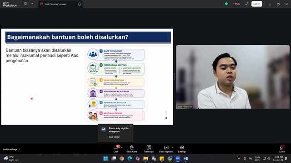Expand the chat options arrow
291x163 pixels.
click(121, 148)
